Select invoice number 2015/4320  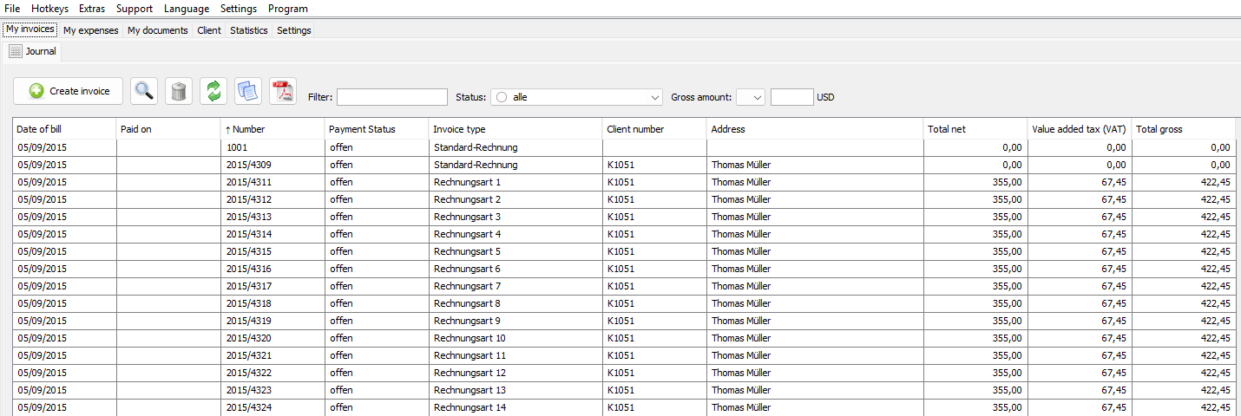[x=272, y=338]
